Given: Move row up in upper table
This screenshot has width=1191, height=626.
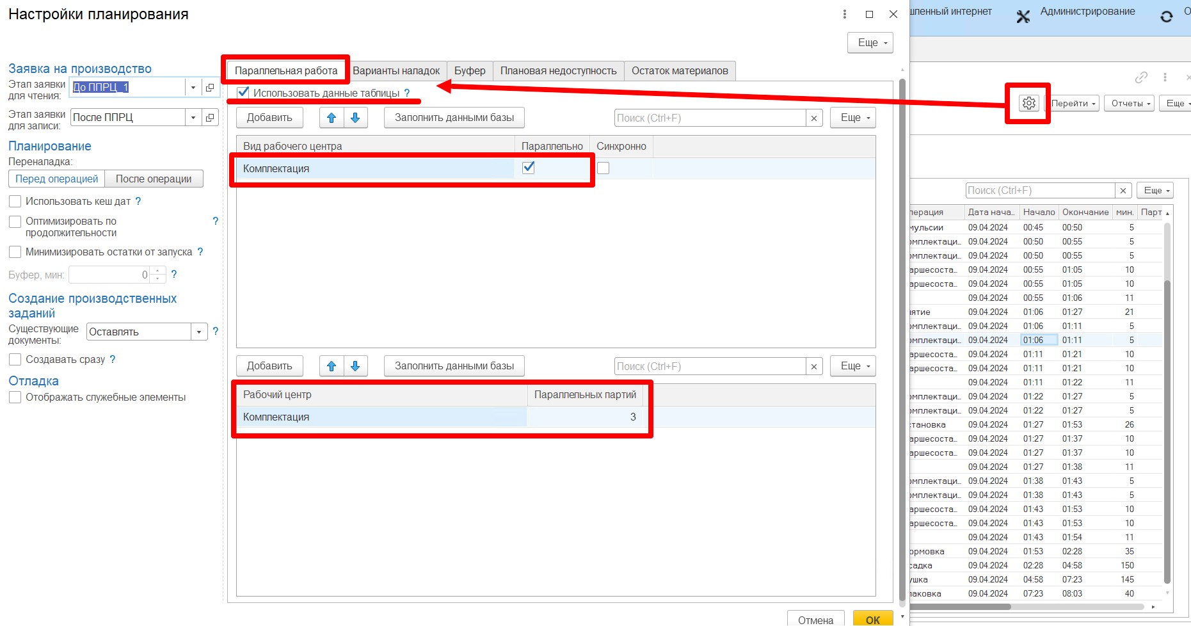Looking at the screenshot, I should 332,118.
